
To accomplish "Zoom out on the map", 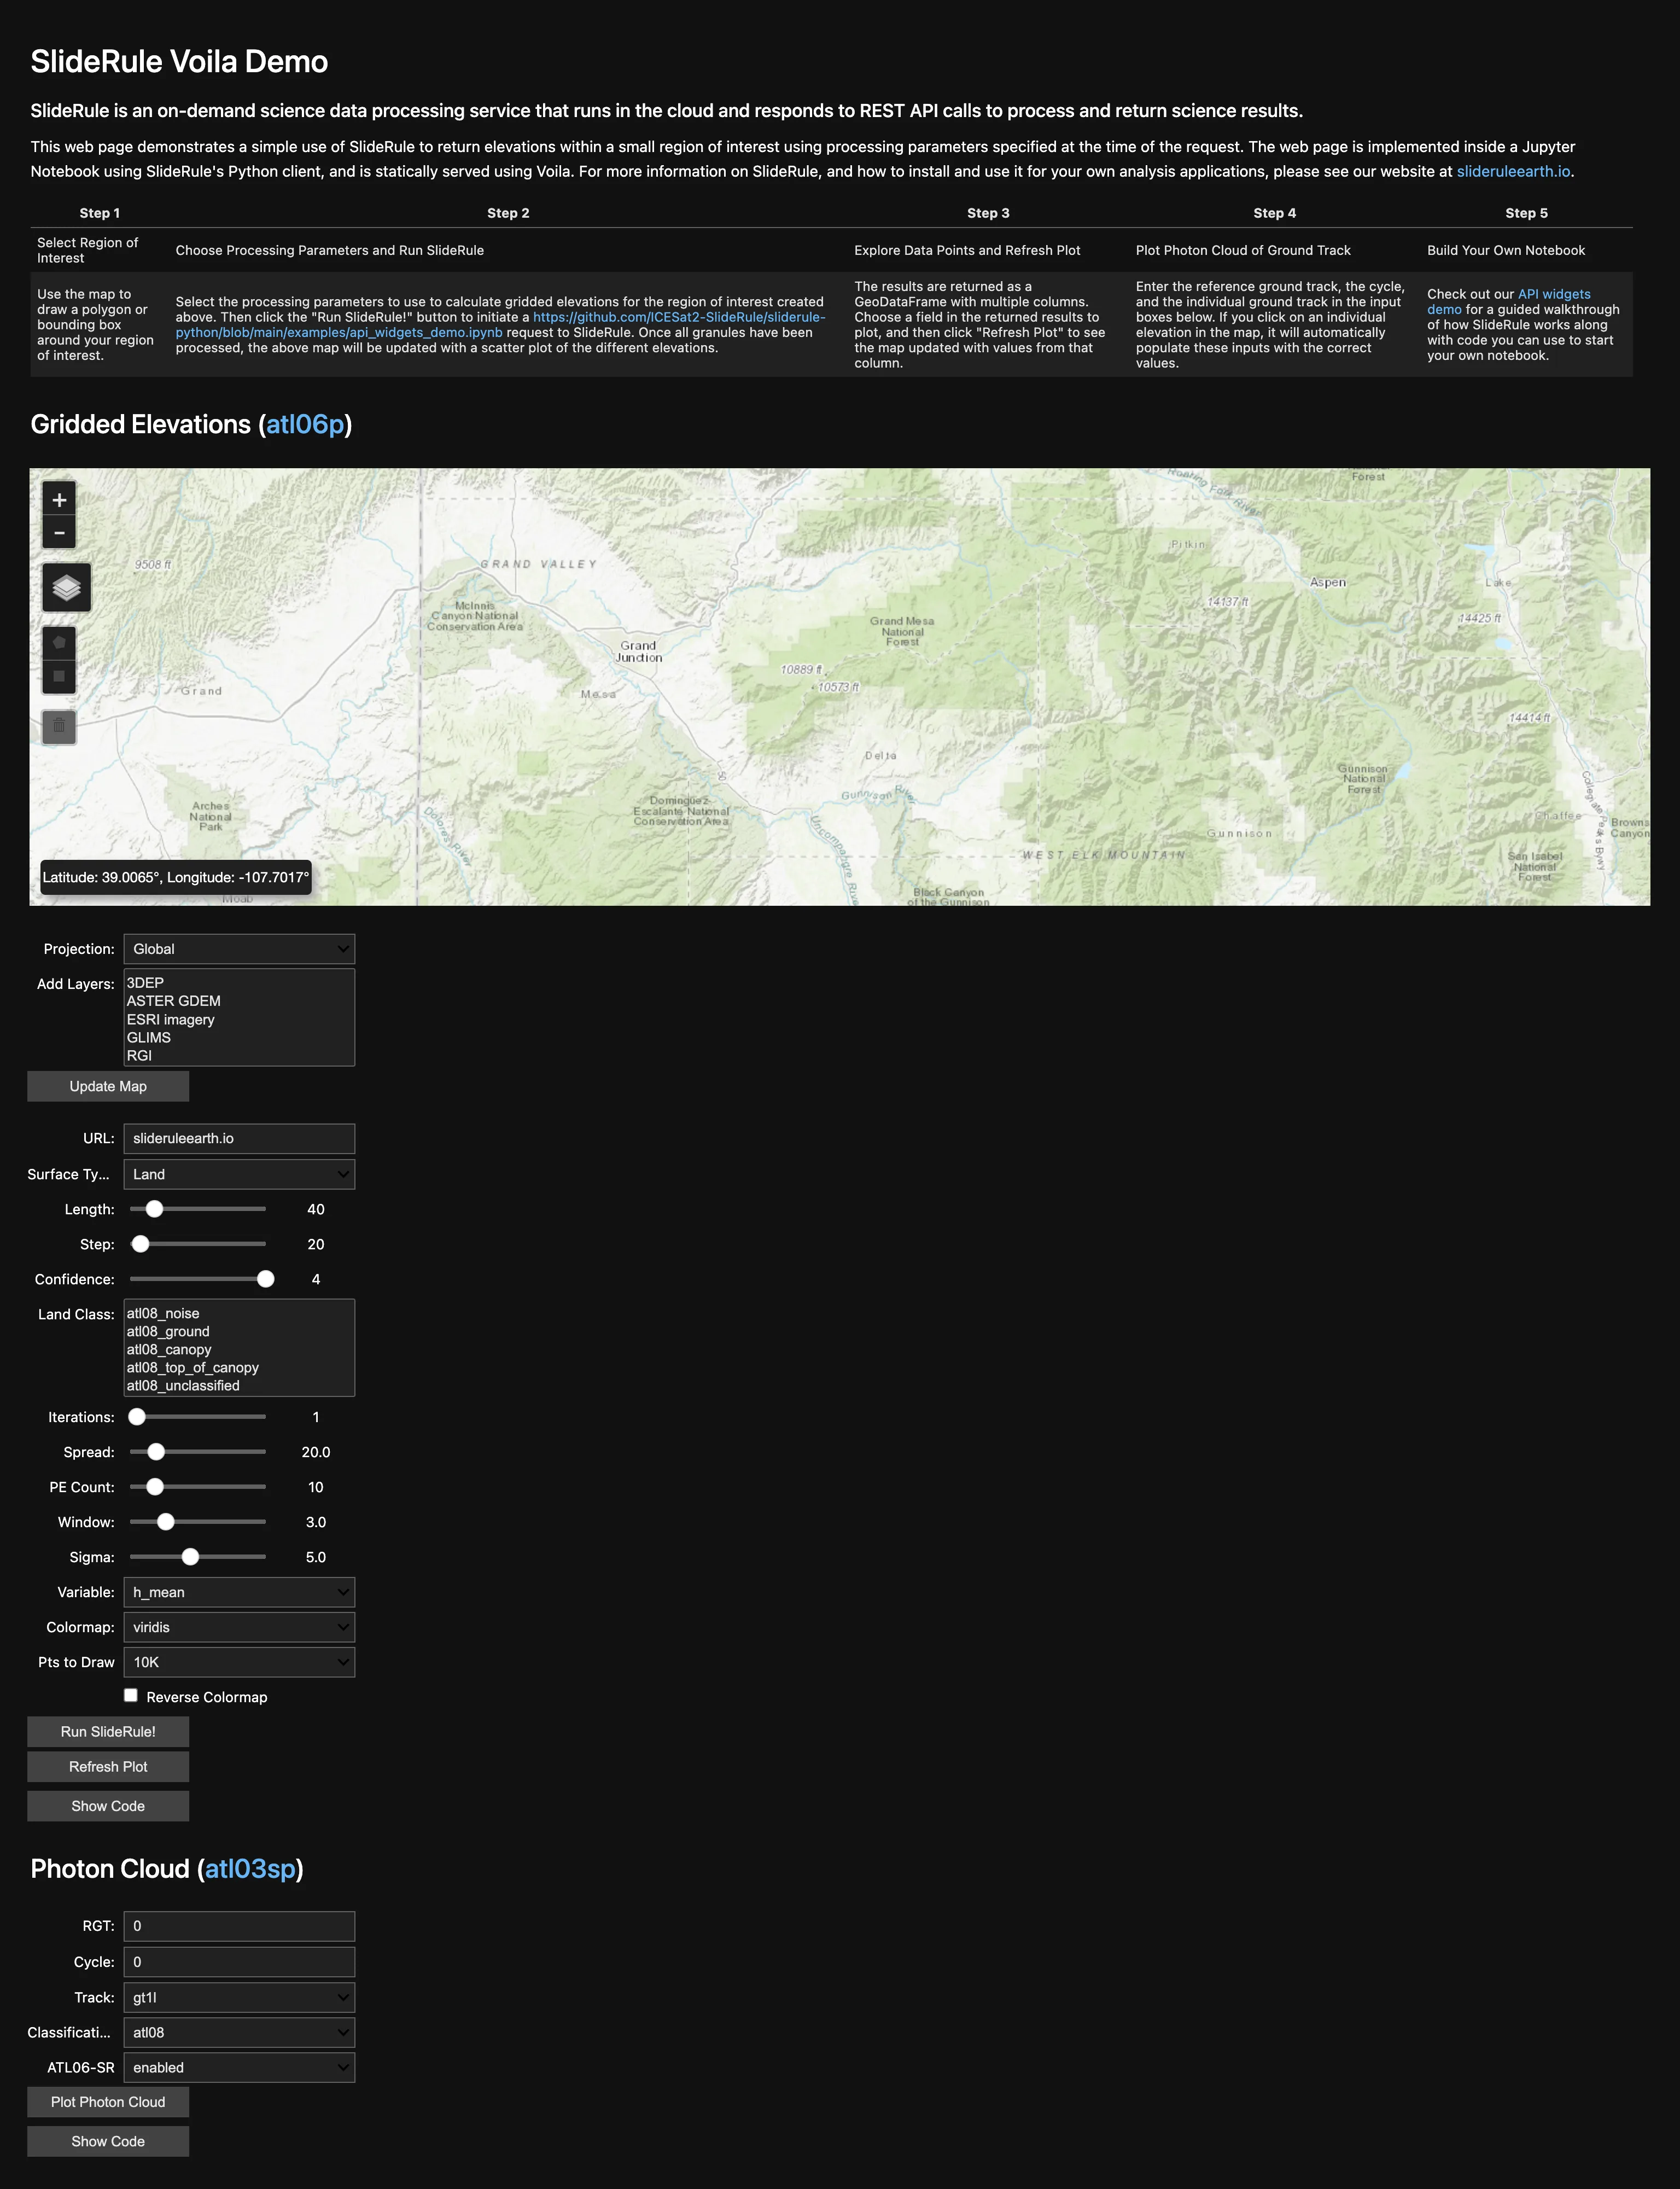I will pyautogui.click(x=59, y=533).
